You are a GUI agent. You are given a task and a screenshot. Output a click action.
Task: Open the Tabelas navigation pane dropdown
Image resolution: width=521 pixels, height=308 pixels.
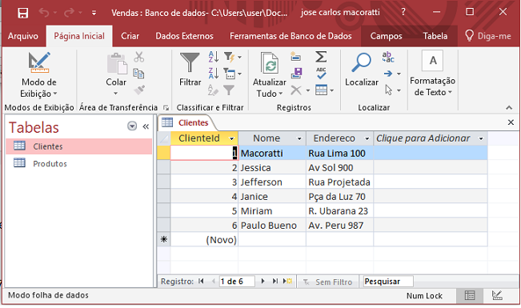(x=132, y=126)
